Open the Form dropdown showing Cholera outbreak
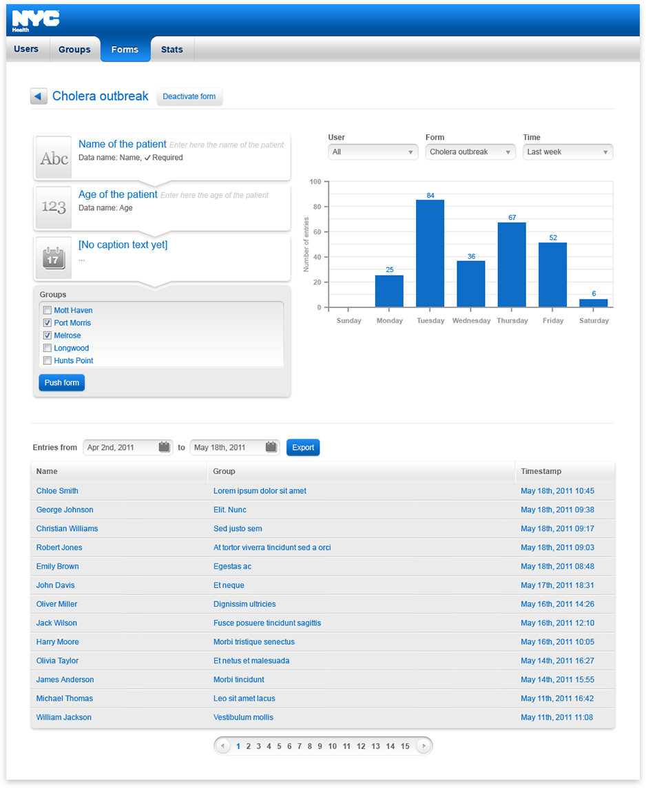The width and height of the screenshot is (646, 788). (470, 152)
